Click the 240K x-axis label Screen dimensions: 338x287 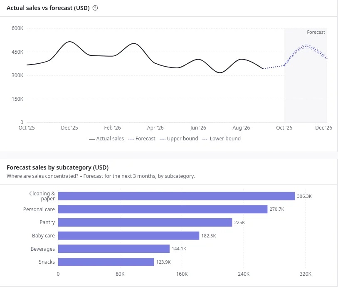point(244,274)
